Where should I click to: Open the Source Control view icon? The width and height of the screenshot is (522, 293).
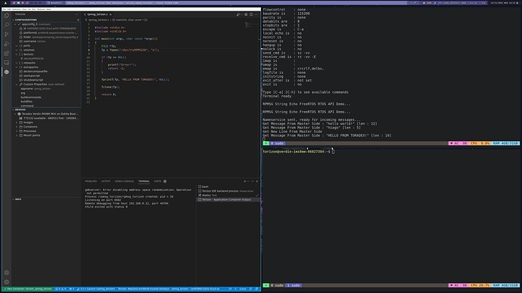pyautogui.click(x=6, y=34)
